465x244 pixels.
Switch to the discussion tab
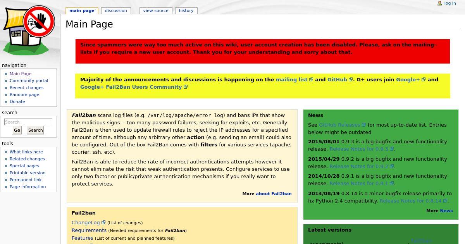(116, 10)
